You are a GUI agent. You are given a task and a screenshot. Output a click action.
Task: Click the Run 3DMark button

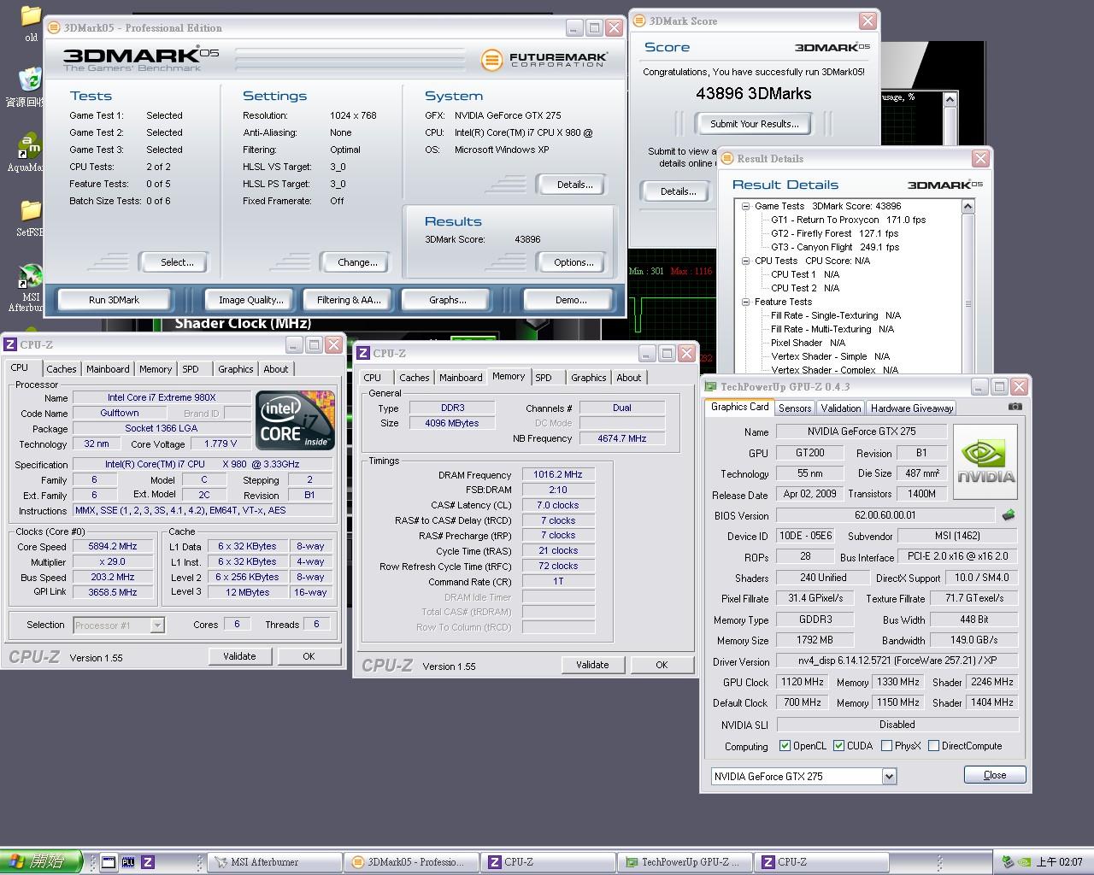click(x=114, y=300)
